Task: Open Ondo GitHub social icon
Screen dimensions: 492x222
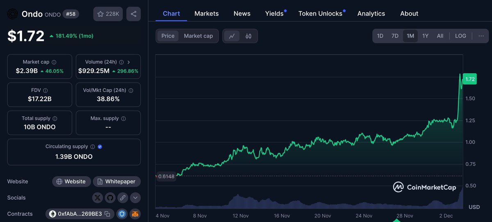Action: coord(110,198)
